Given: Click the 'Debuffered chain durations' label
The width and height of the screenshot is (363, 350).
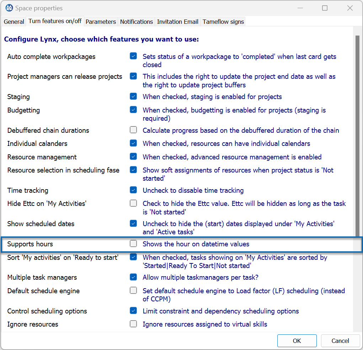Looking at the screenshot, I should tap(48, 130).
